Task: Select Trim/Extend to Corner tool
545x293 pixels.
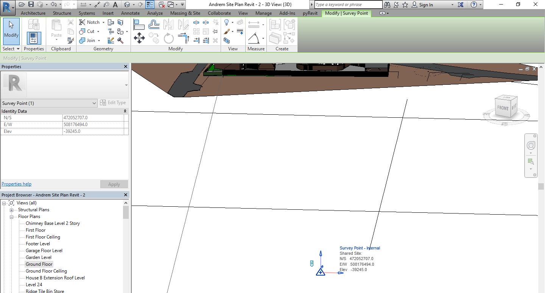Action: (x=184, y=38)
